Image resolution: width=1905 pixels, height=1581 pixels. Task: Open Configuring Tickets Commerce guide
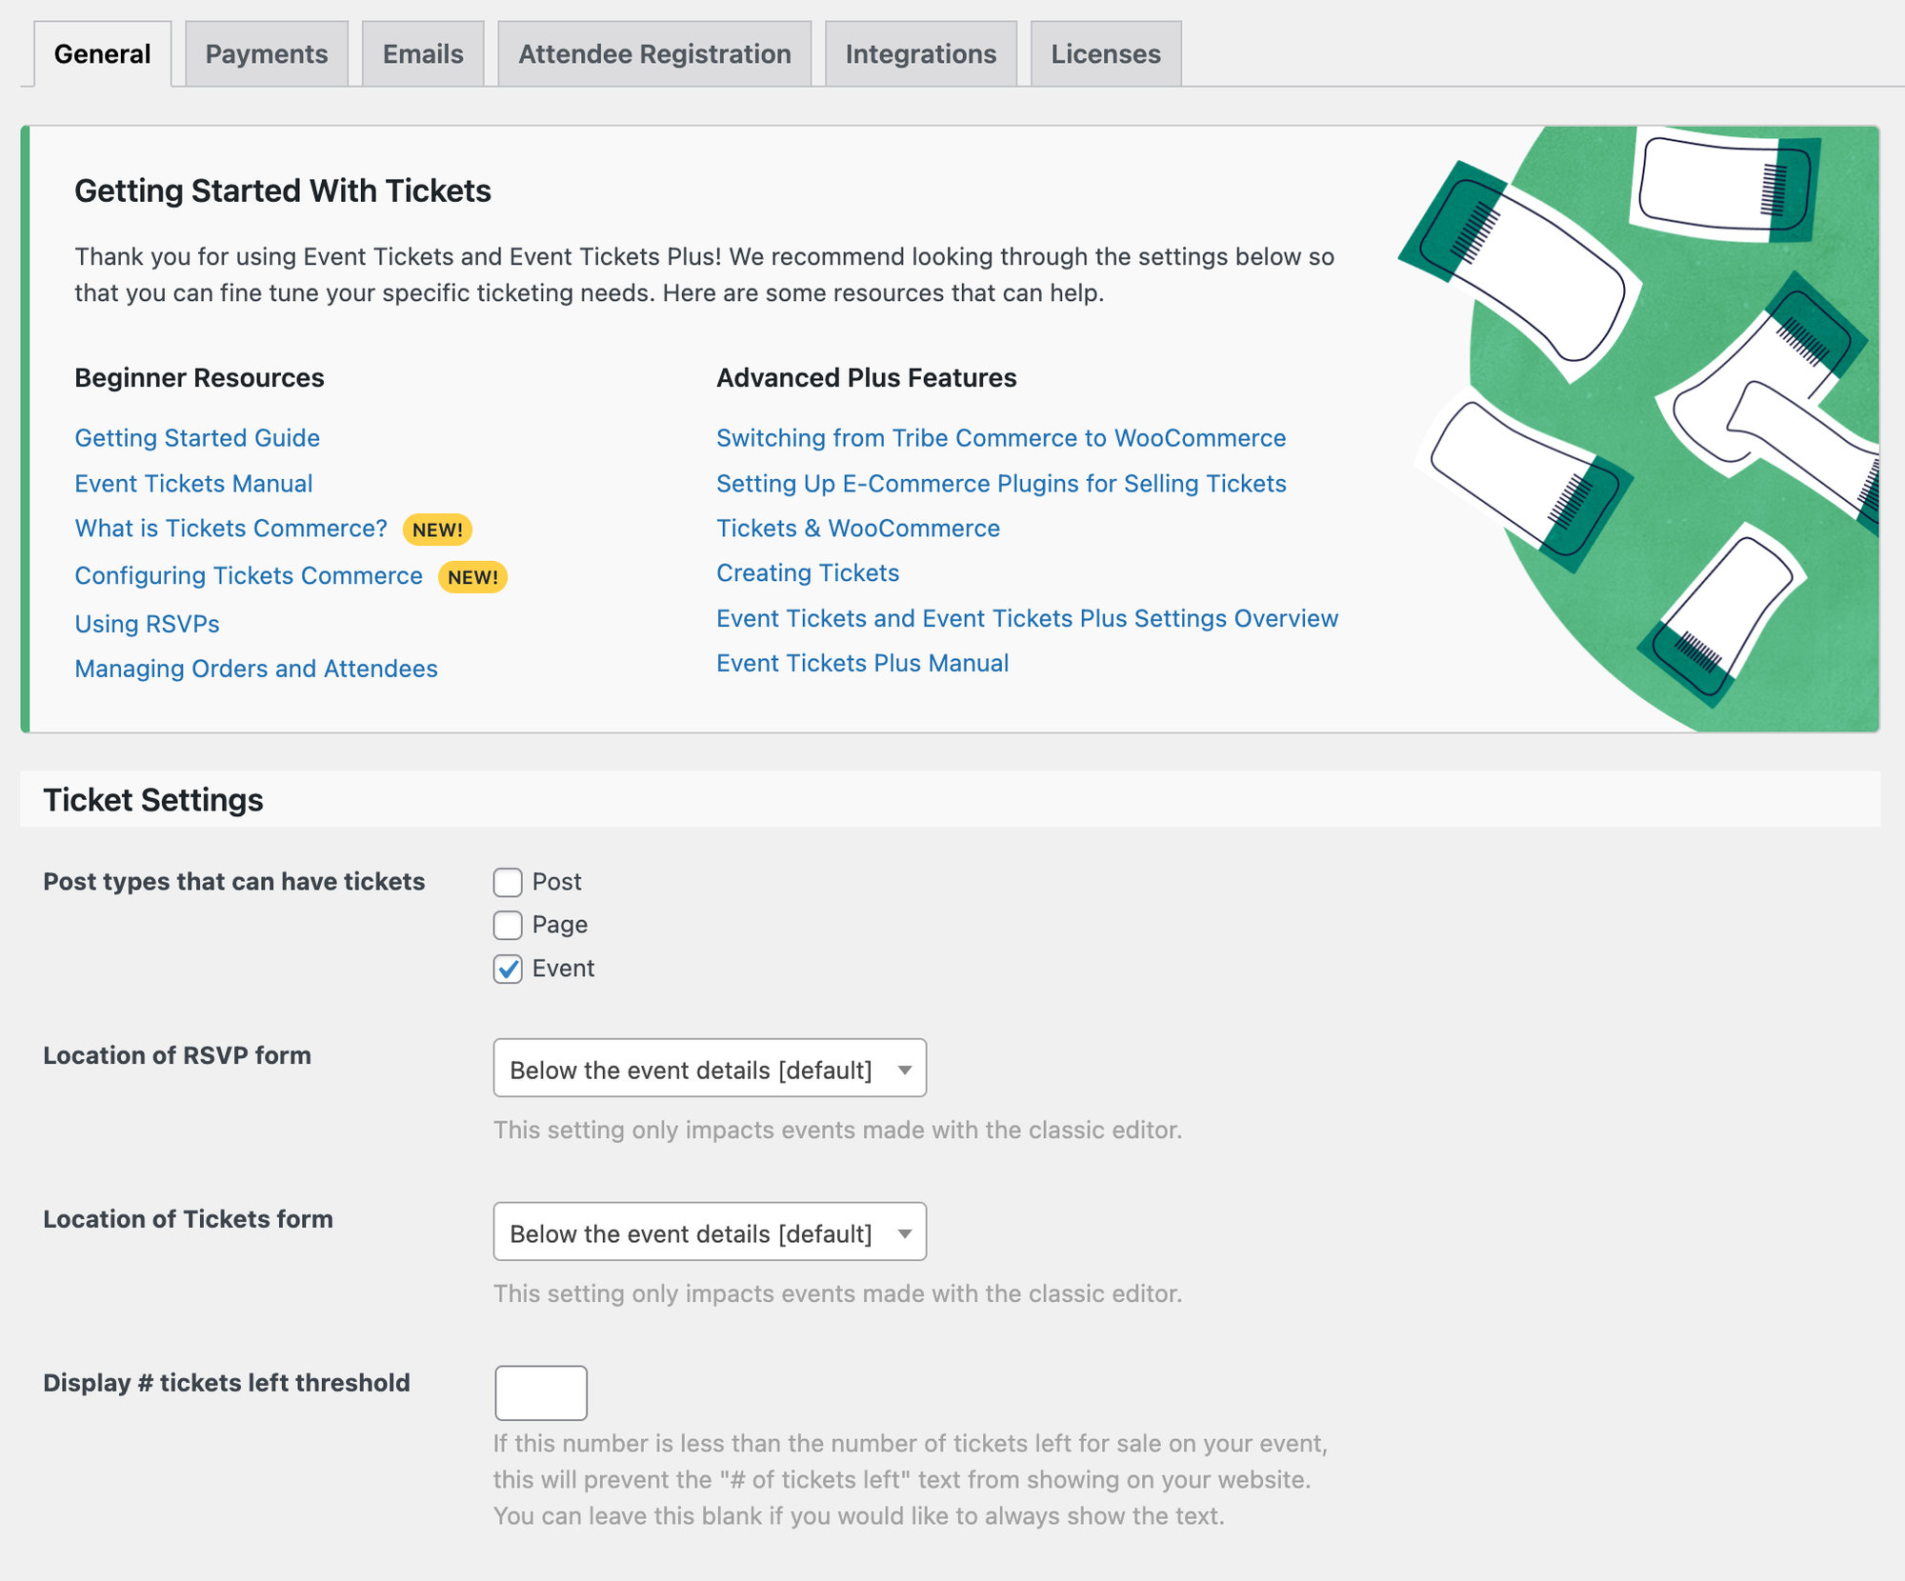click(249, 575)
